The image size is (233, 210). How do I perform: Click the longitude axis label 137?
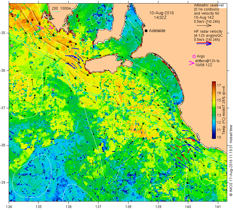point(98,207)
